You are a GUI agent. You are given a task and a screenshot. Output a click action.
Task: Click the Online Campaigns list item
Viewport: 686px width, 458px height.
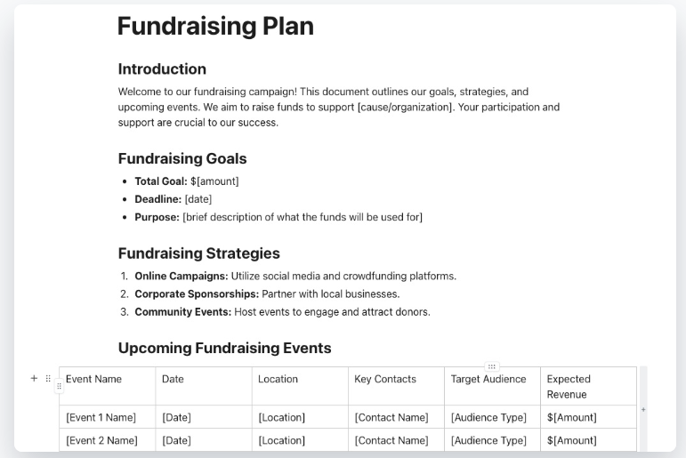click(295, 277)
